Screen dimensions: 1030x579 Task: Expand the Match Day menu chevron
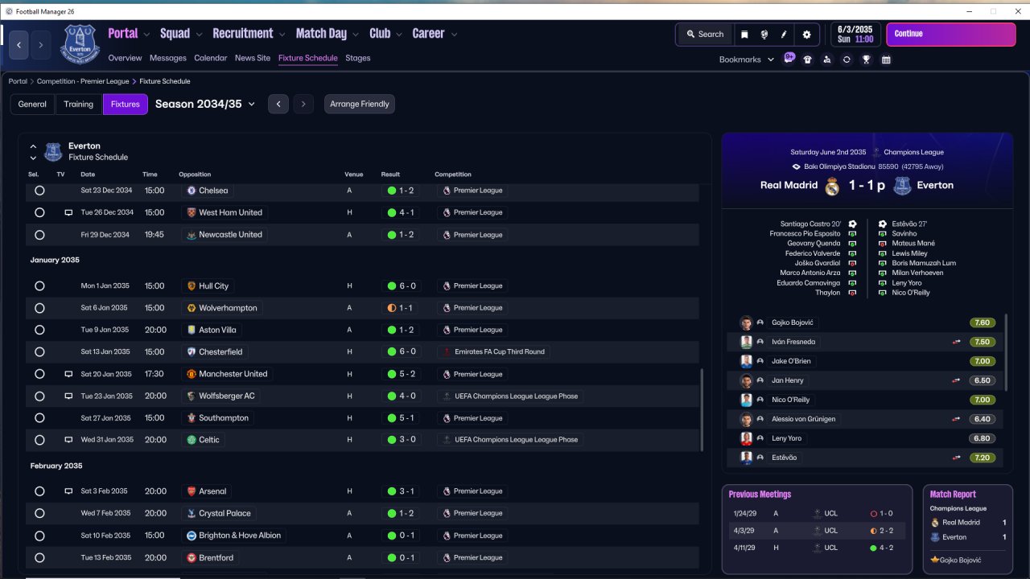pos(356,35)
